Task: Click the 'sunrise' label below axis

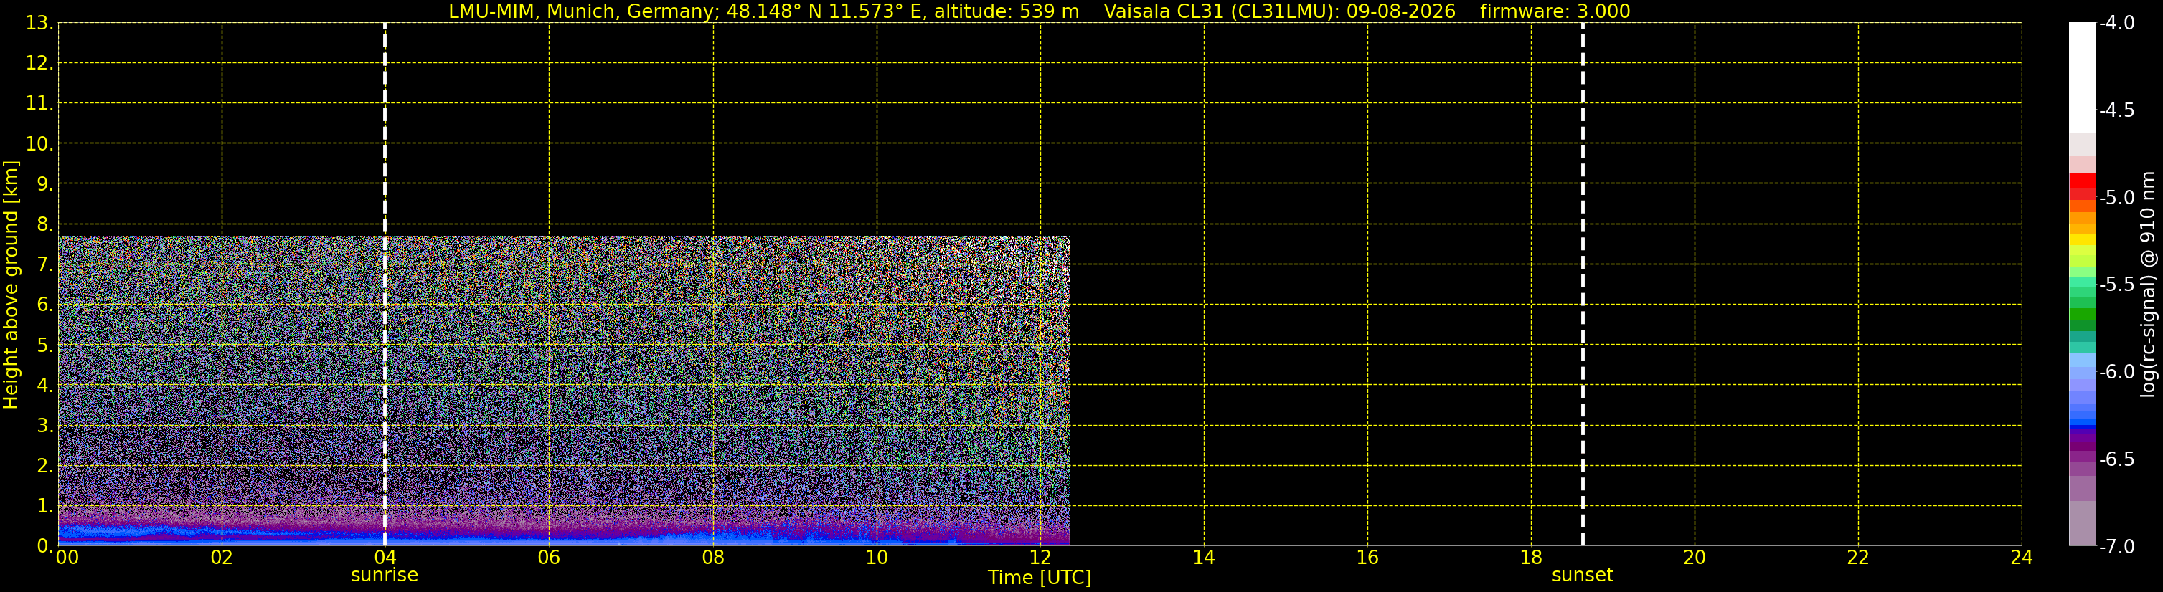Action: [384, 576]
